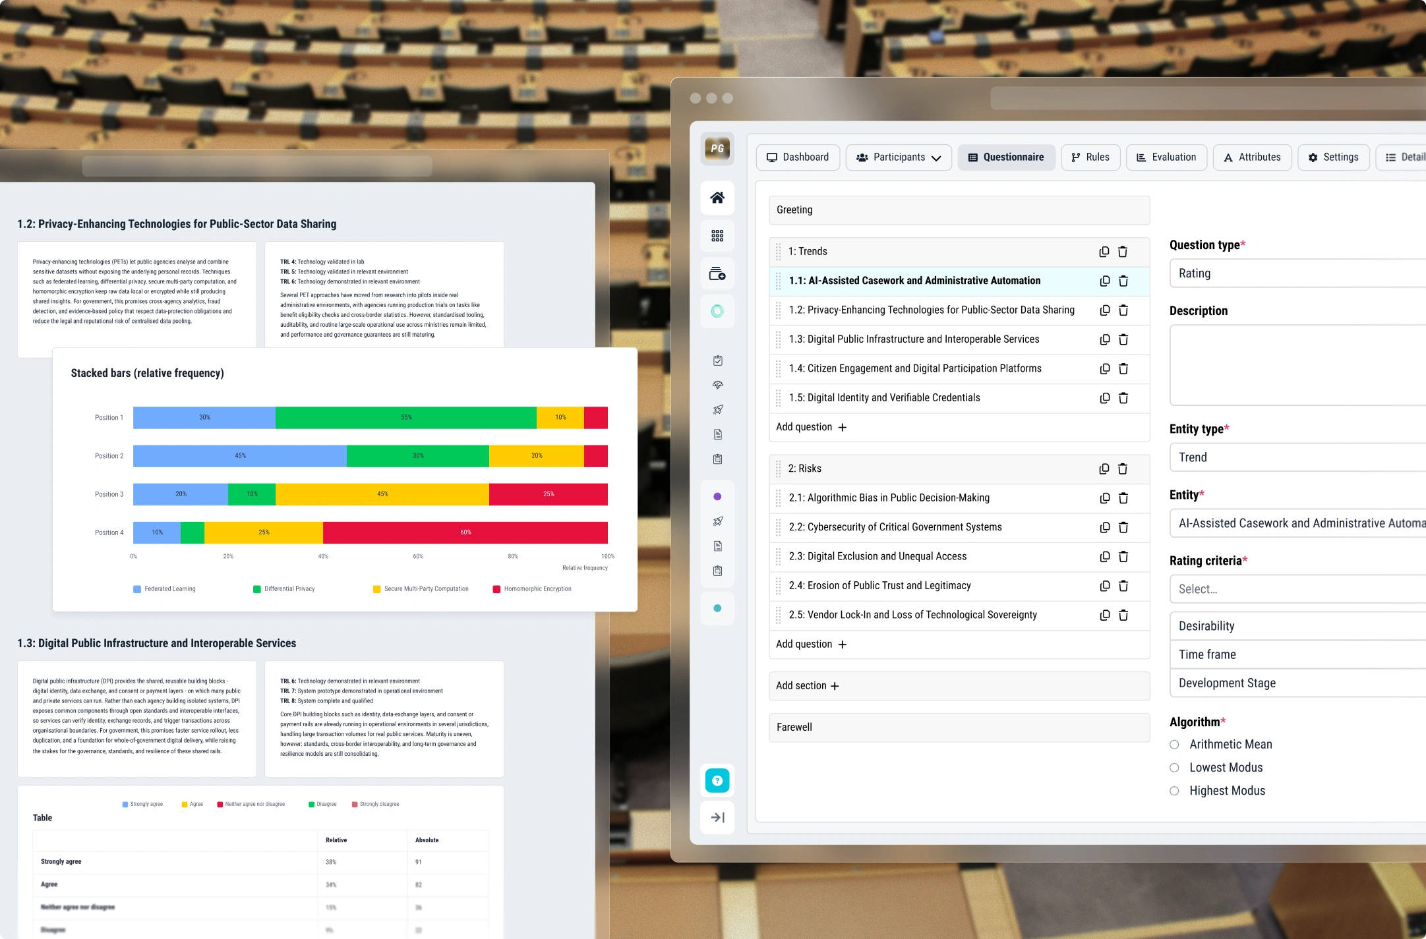Open the Evaluation tab

[x=1166, y=157]
